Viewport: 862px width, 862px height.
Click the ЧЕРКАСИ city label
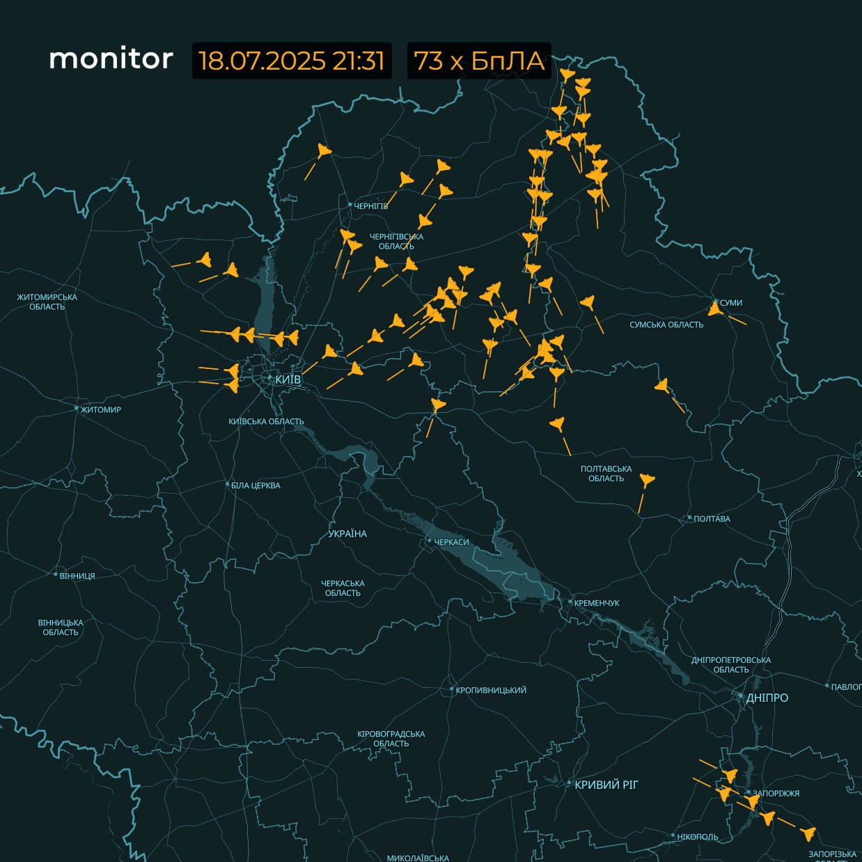pyautogui.click(x=451, y=542)
